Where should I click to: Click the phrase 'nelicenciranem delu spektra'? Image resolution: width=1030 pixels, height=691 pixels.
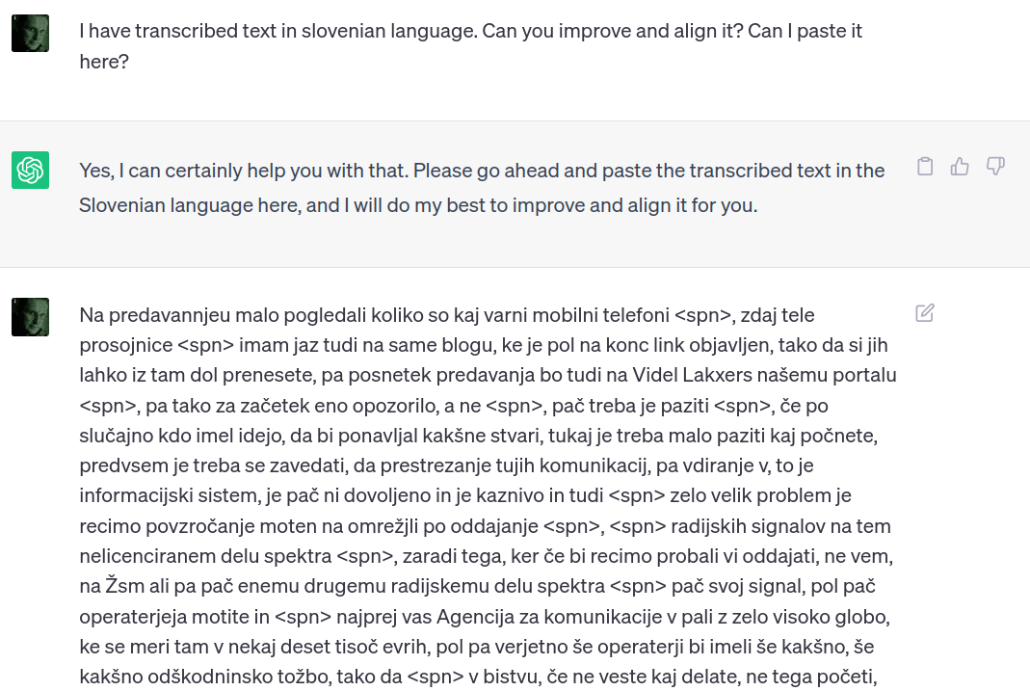pos(205,556)
